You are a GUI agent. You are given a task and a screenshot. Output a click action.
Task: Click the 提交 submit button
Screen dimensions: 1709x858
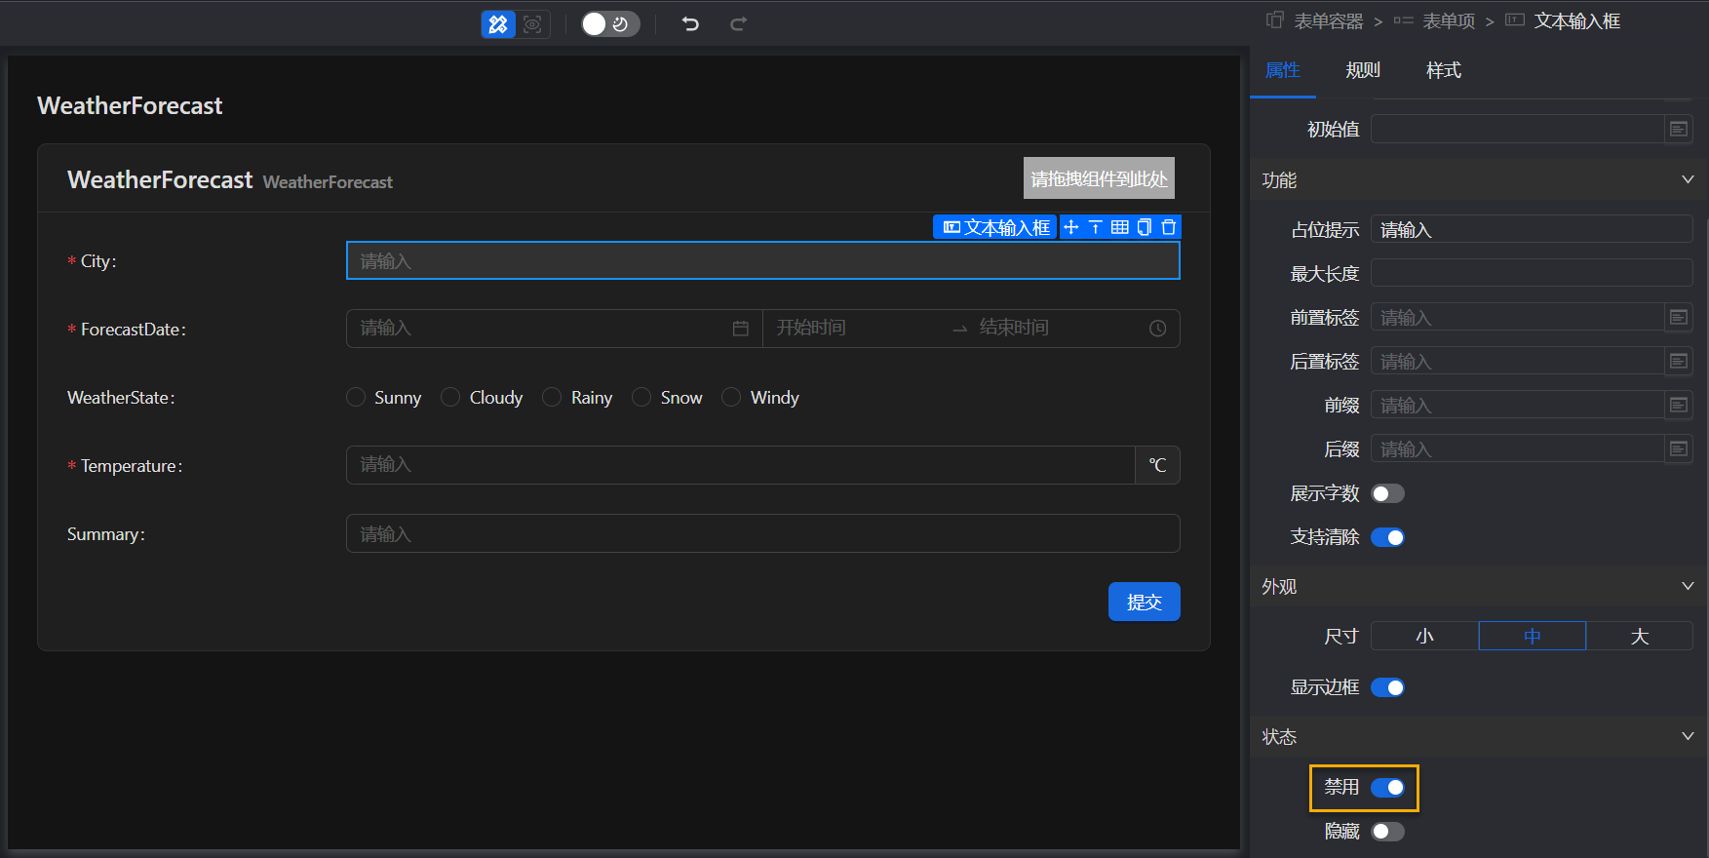pos(1145,602)
